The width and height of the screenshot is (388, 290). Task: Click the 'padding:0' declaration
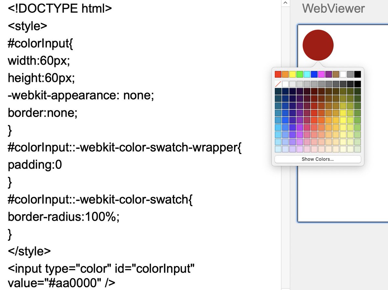35,165
